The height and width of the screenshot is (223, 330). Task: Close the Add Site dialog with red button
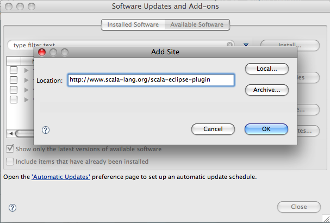[42, 52]
